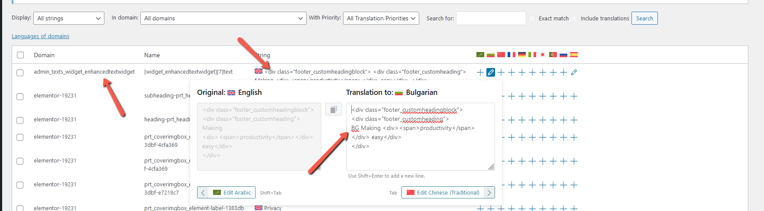This screenshot has width=764, height=211.
Task: Click into the 'Search for' text field
Action: point(491,18)
